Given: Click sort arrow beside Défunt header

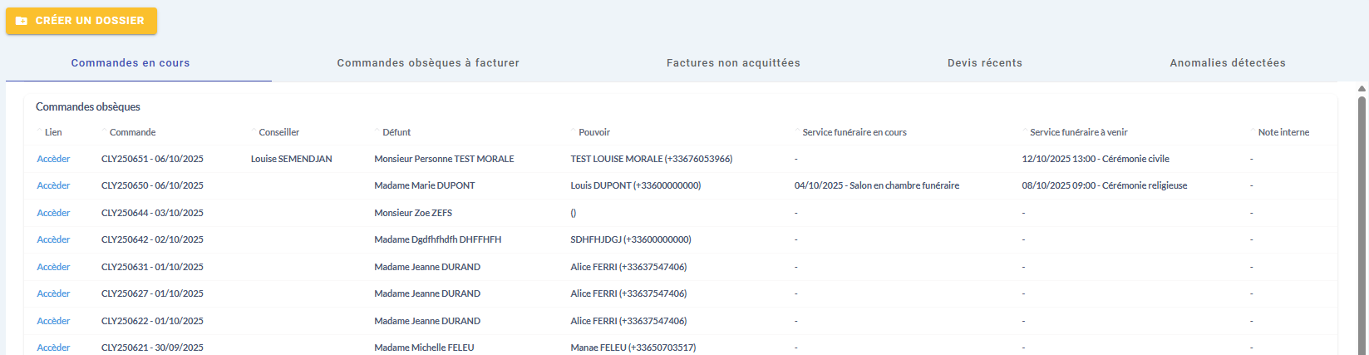Looking at the screenshot, I should tap(378, 131).
